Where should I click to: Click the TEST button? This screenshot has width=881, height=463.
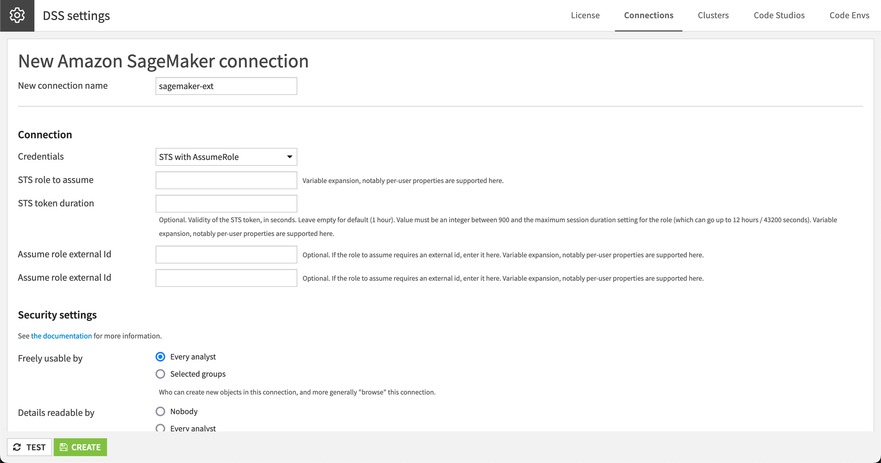(x=29, y=447)
